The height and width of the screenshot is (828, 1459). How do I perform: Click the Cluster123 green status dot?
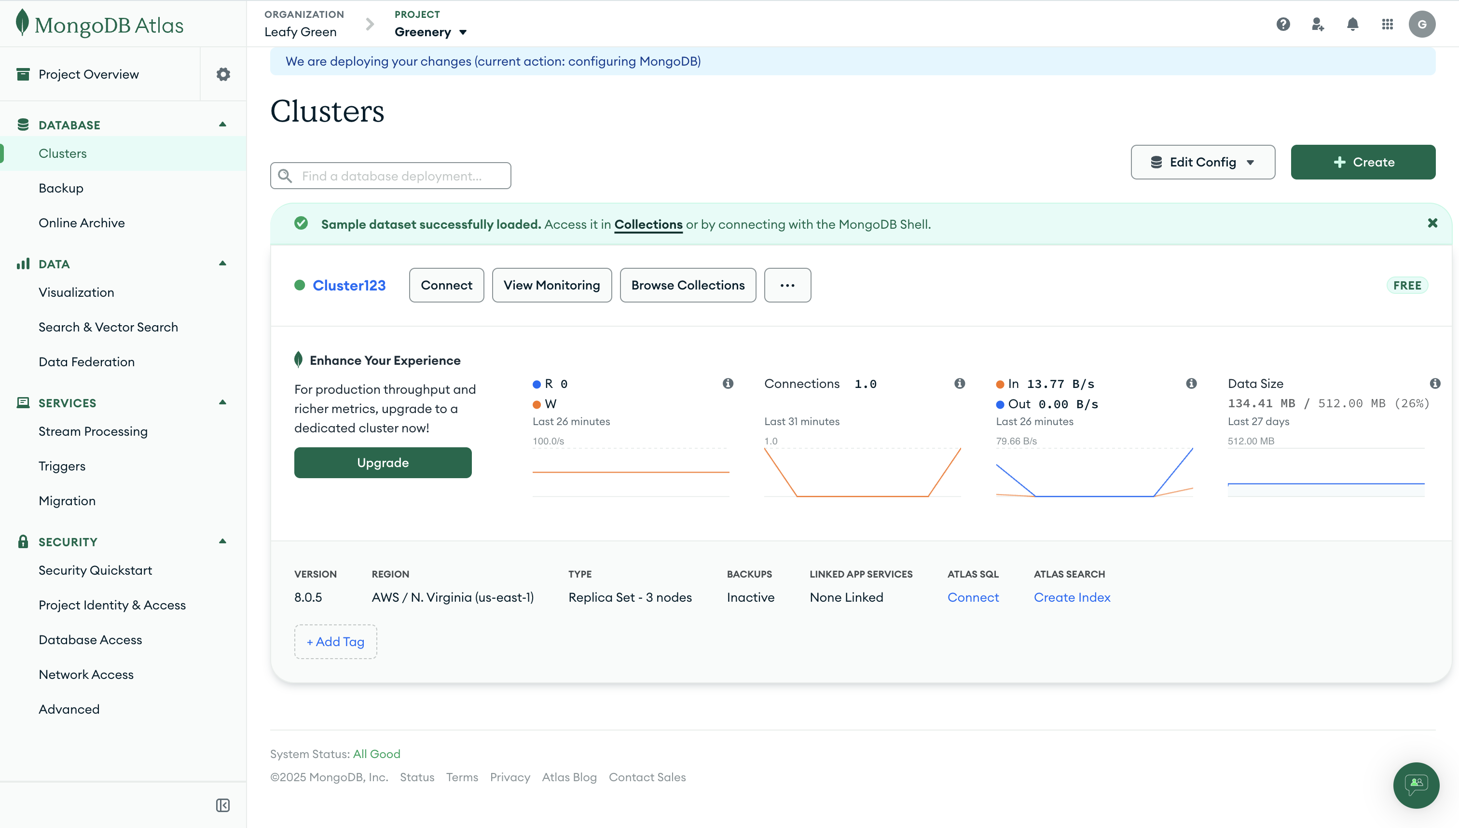click(300, 285)
